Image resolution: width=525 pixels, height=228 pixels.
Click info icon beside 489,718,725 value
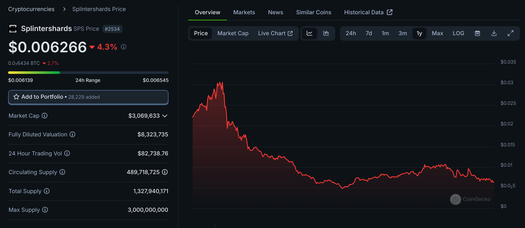[165, 172]
